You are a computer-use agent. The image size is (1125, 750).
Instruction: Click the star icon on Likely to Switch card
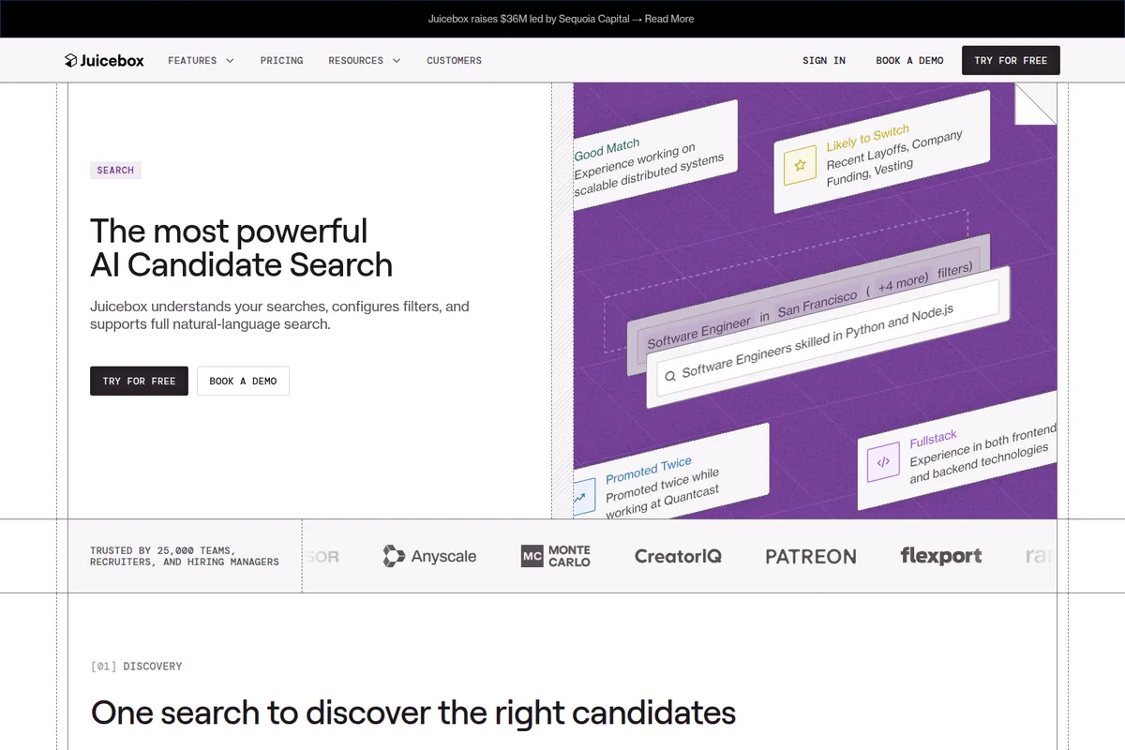point(799,165)
